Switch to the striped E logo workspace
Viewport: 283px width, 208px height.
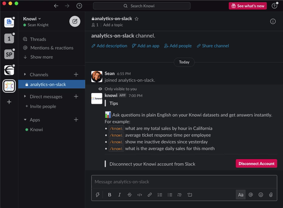(x=9, y=70)
